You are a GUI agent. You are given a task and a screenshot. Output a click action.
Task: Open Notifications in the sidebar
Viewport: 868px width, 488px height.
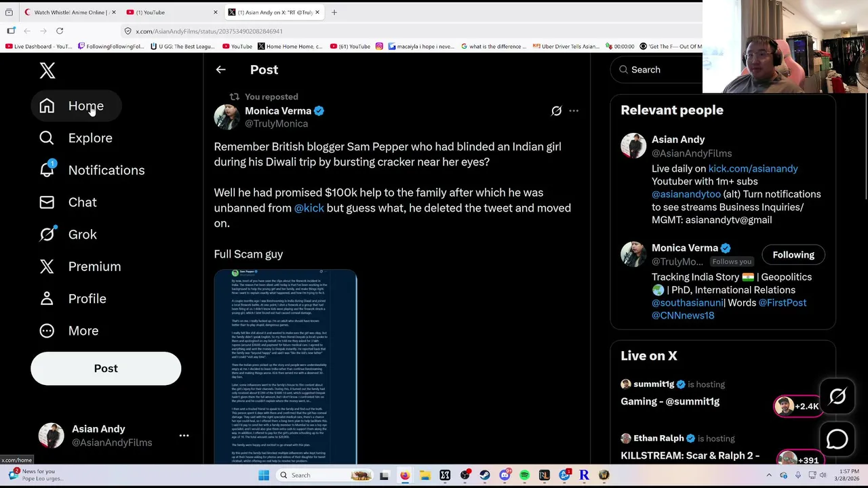(92, 170)
